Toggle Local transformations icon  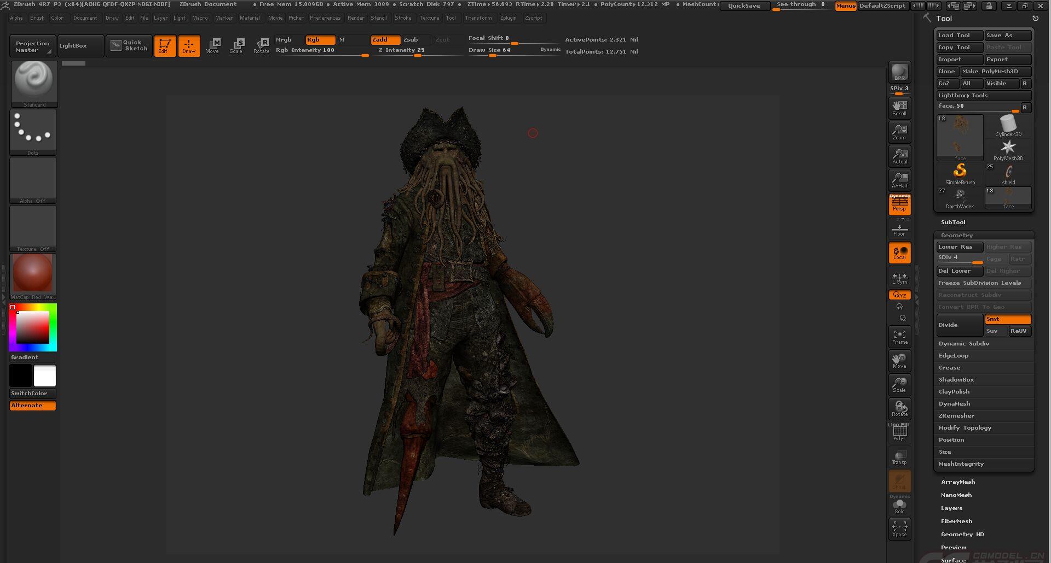[x=899, y=253]
